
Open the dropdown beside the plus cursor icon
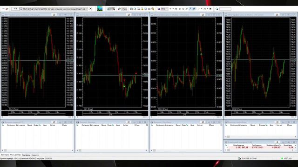tap(173, 9)
